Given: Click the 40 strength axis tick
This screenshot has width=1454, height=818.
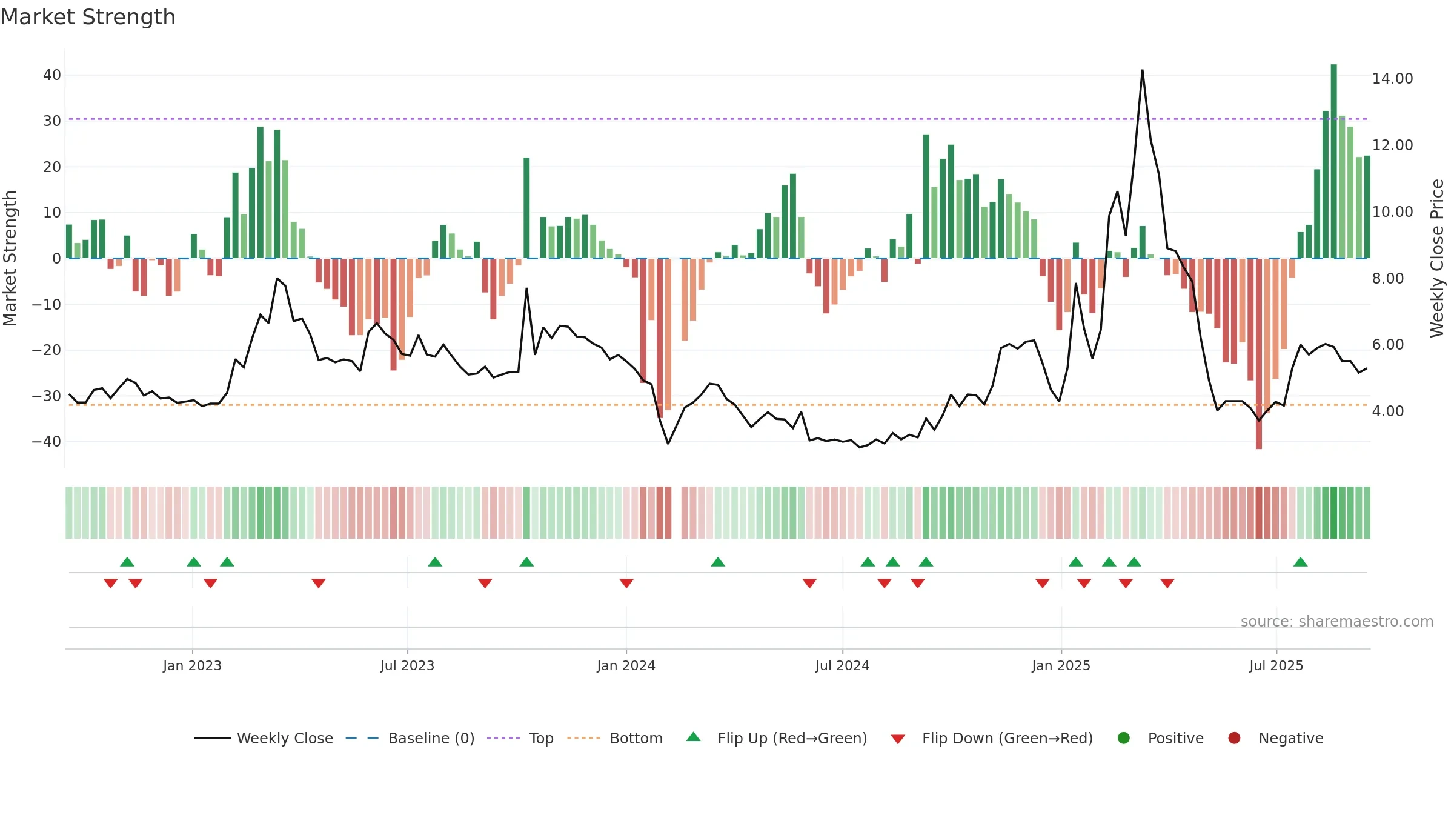Looking at the screenshot, I should pyautogui.click(x=52, y=75).
